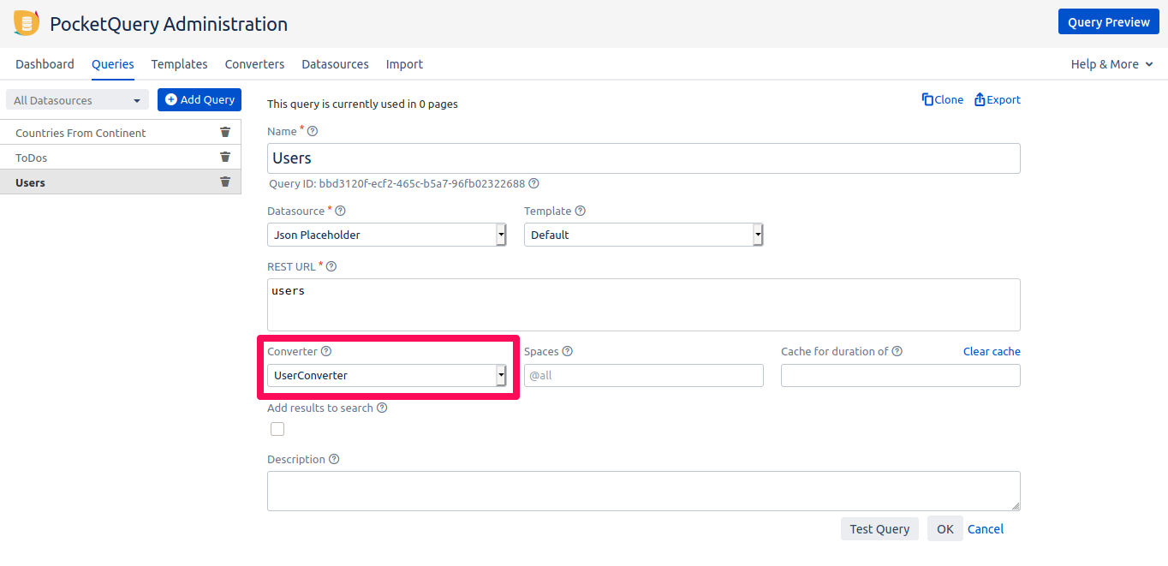1168x566 pixels.
Task: Click the help icon beside Name label
Action: (313, 132)
